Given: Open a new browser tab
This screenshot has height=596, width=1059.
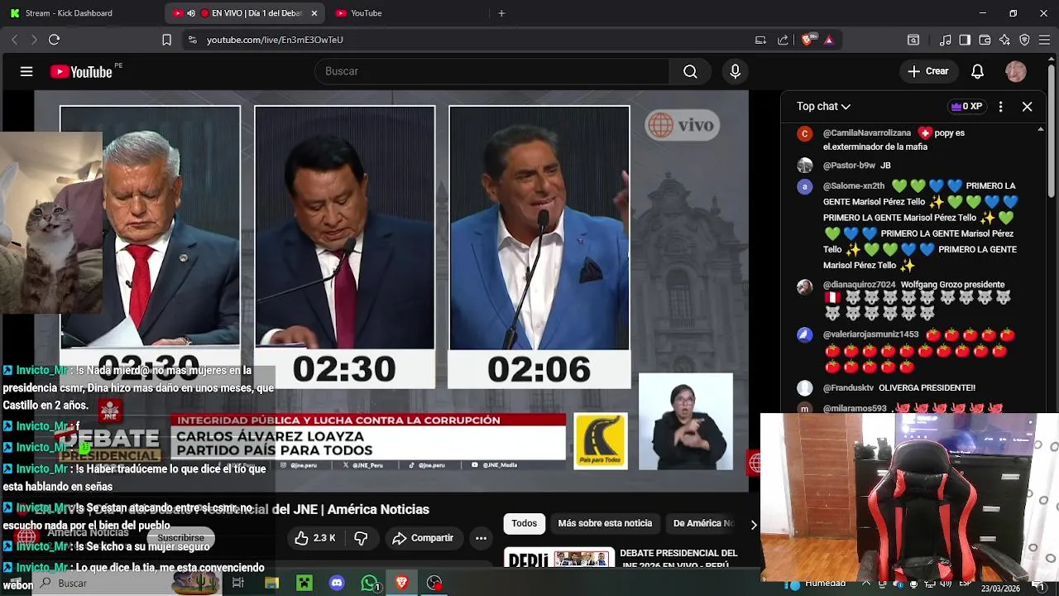Looking at the screenshot, I should coord(501,13).
